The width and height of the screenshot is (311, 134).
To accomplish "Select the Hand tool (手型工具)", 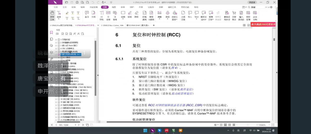I will 52,15.
